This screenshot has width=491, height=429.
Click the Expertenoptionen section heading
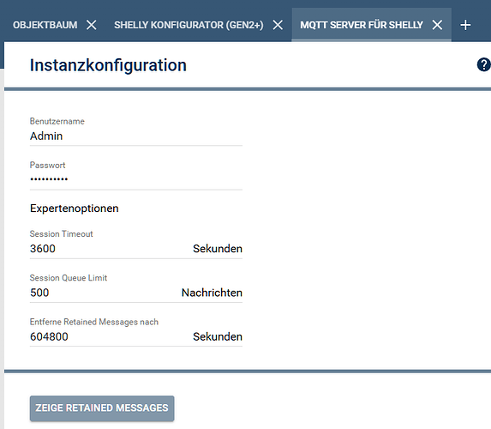(75, 208)
